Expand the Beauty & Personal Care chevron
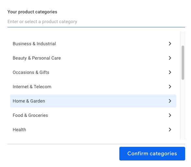 pyautogui.click(x=170, y=58)
